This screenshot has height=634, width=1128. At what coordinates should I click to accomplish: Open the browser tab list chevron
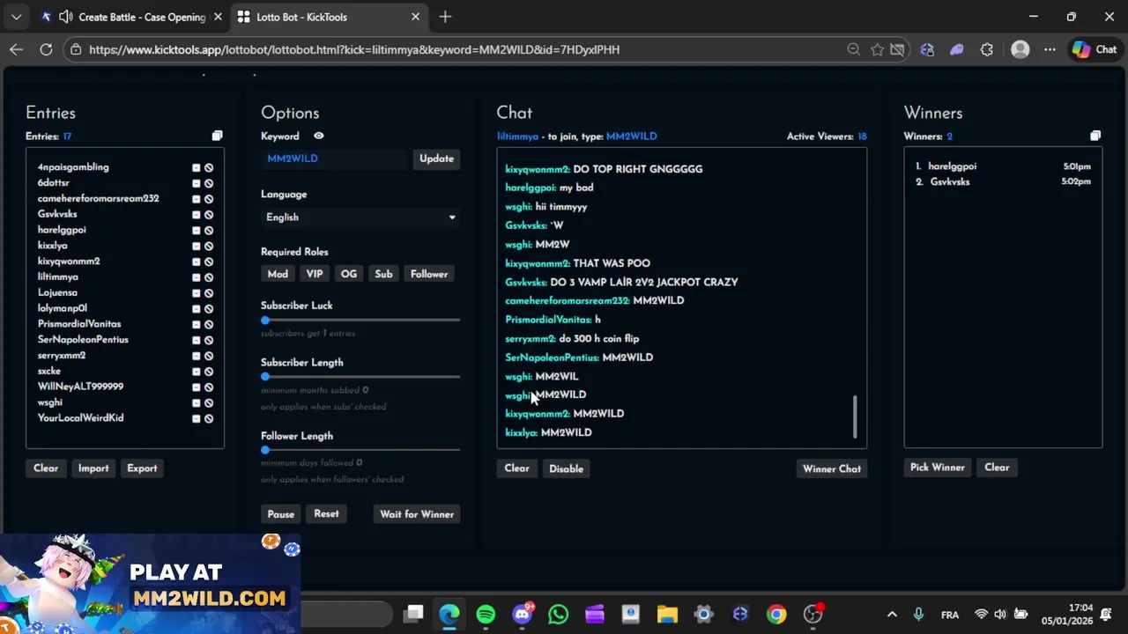[16, 17]
